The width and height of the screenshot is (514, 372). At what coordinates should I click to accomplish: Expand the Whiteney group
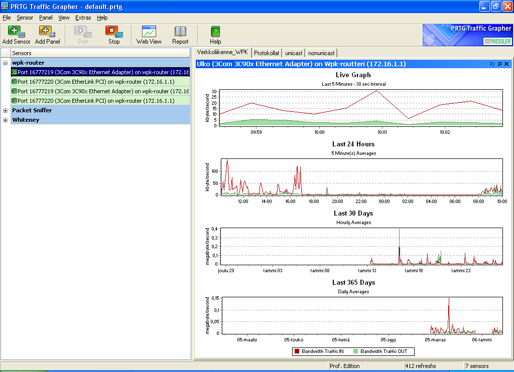tap(5, 120)
